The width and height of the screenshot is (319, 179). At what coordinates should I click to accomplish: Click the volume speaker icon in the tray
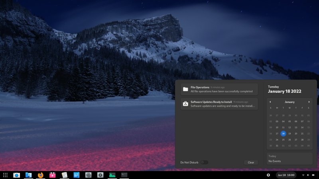click(308, 175)
